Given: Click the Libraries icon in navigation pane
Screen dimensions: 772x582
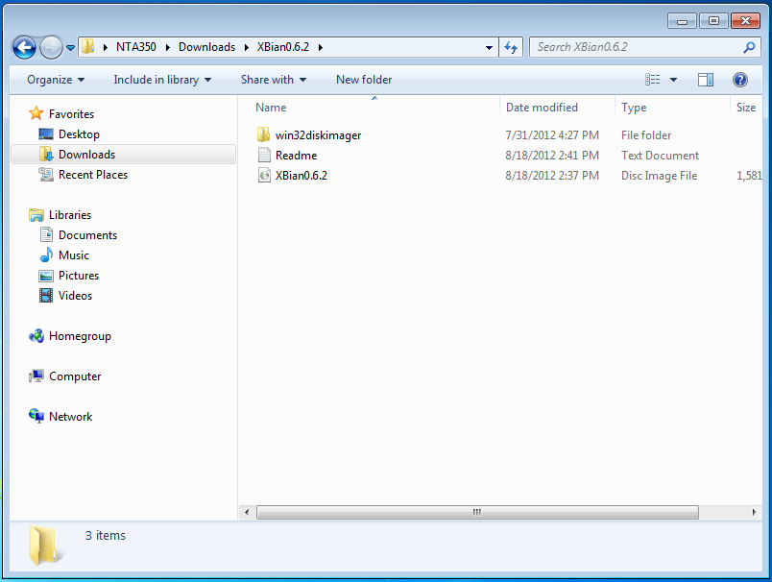Looking at the screenshot, I should coord(36,215).
